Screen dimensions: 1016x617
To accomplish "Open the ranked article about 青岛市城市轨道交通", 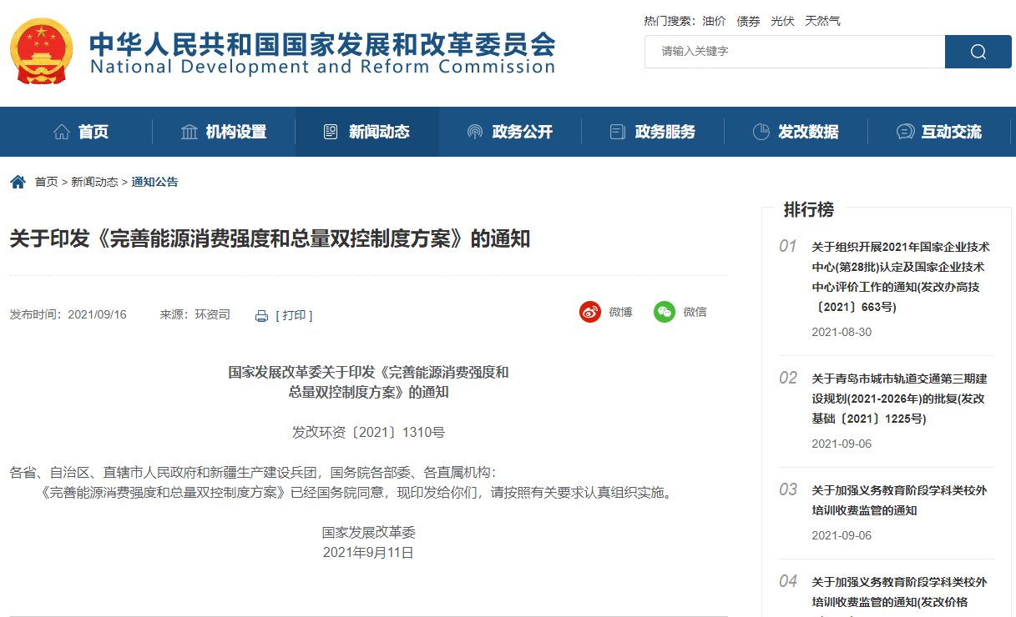I will 899,399.
